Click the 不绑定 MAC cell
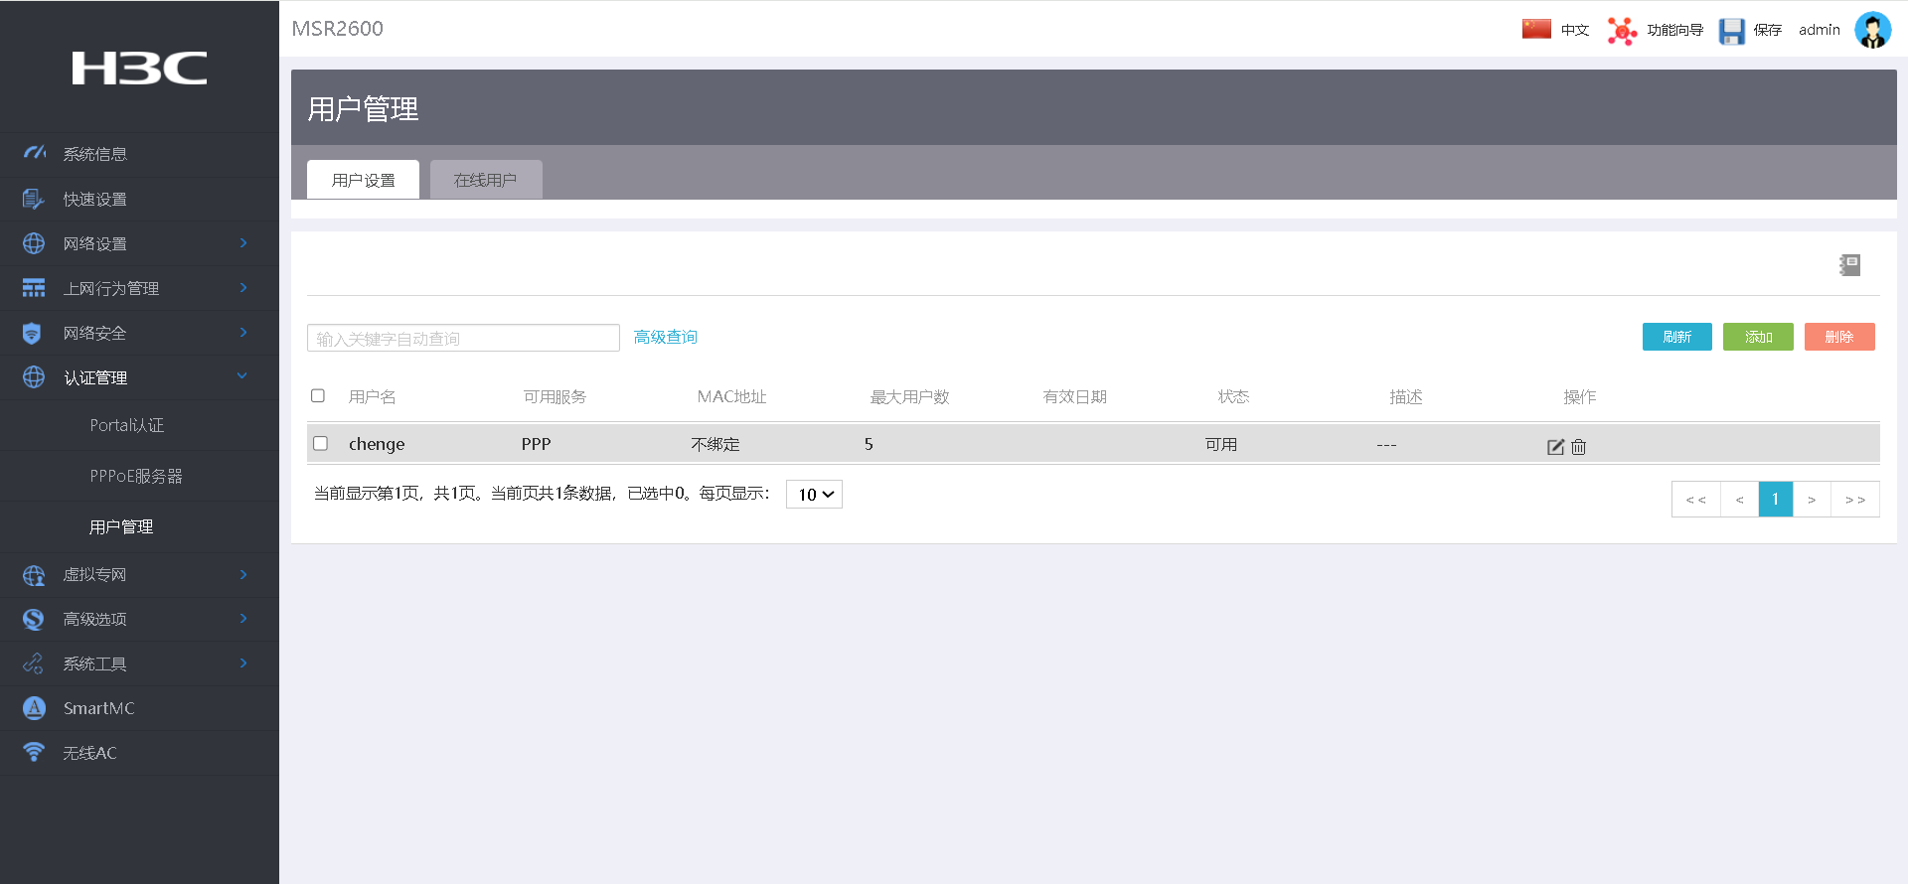The width and height of the screenshot is (1908, 884). 715,444
